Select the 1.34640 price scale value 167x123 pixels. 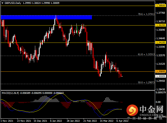pyautogui.click(x=161, y=38)
